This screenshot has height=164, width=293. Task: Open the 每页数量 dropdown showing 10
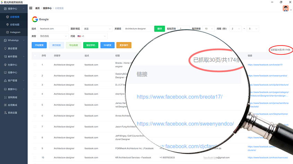(x=208, y=28)
